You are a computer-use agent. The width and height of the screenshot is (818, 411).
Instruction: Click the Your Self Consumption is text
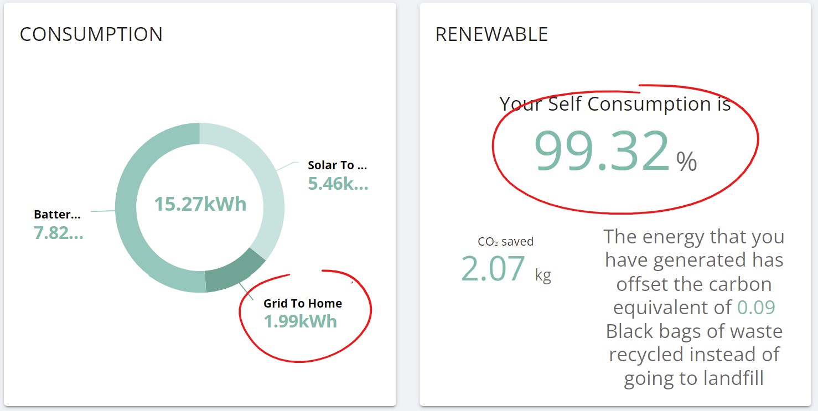point(615,104)
